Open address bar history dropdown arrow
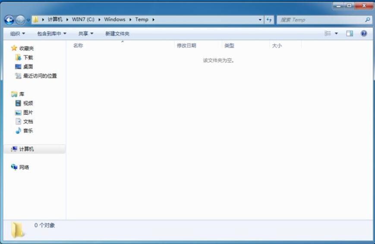Image resolution: width=375 pixels, height=244 pixels. (260, 20)
